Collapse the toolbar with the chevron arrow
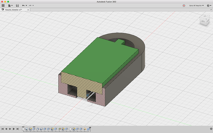 [211, 10]
